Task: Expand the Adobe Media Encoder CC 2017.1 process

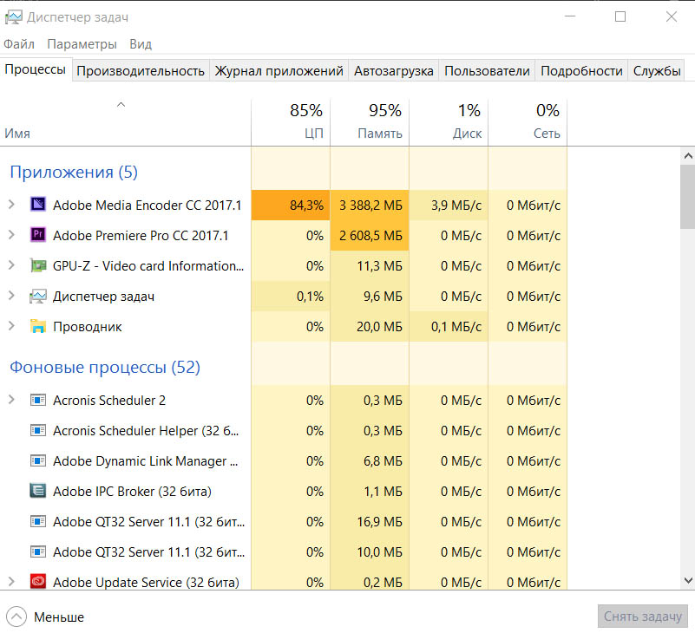Action: pos(11,205)
